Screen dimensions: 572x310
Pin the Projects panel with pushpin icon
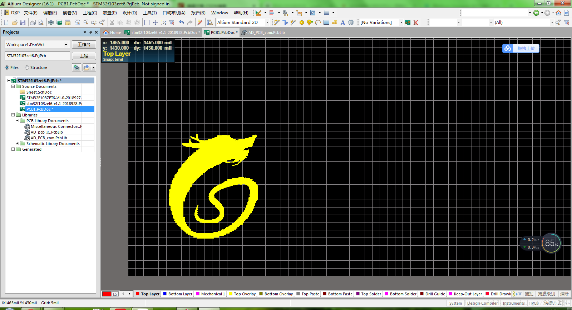click(x=90, y=32)
